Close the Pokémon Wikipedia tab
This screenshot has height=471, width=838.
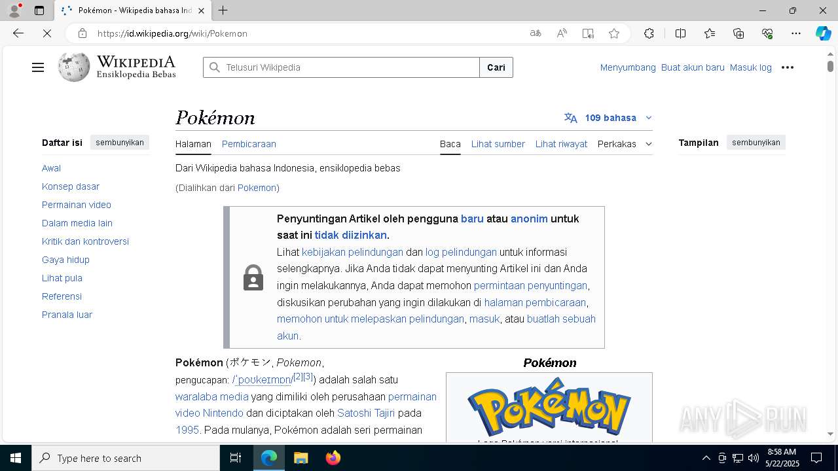coord(202,10)
